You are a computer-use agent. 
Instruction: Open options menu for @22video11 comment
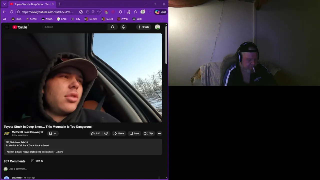pos(159,177)
